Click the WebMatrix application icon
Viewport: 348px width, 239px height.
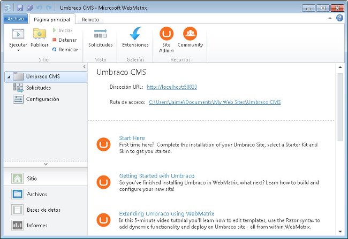[8, 8]
